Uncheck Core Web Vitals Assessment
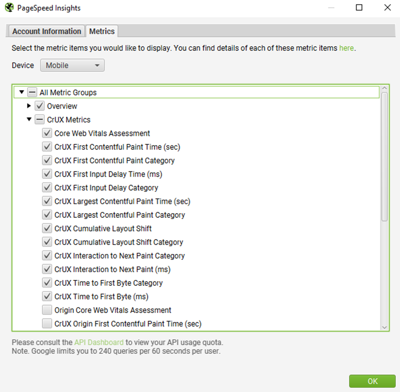This screenshot has width=400, height=392. click(x=47, y=133)
